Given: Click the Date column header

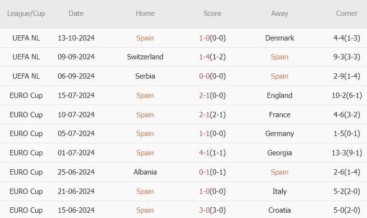Looking at the screenshot, I should (x=76, y=14).
